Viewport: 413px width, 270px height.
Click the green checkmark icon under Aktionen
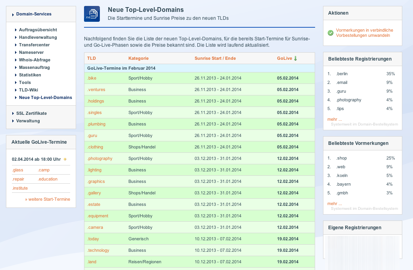tap(331, 33)
